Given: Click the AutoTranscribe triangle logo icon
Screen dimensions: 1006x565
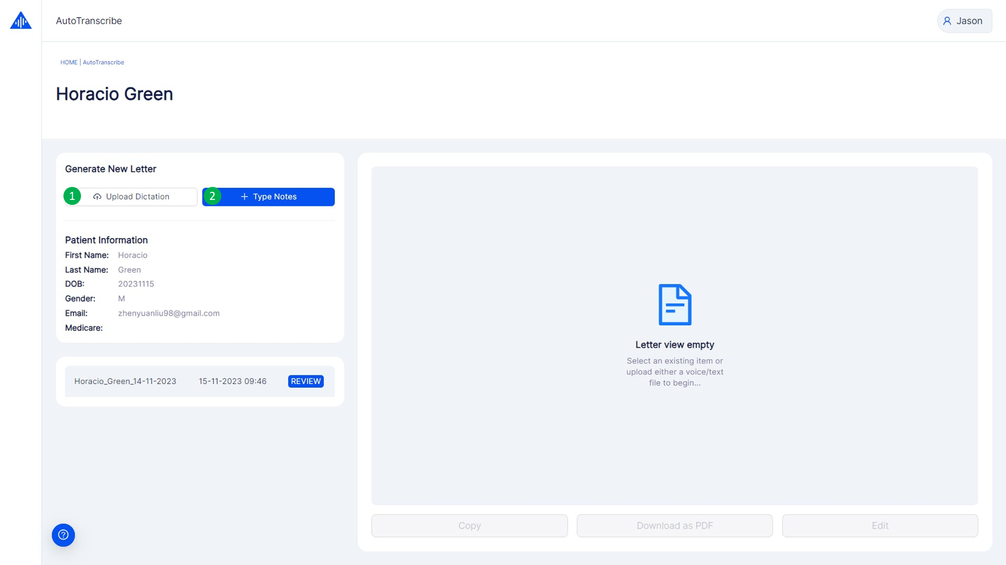Looking at the screenshot, I should pos(21,21).
